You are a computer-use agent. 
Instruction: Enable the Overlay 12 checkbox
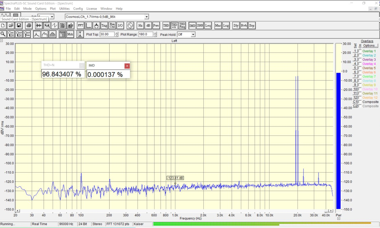[360, 98]
